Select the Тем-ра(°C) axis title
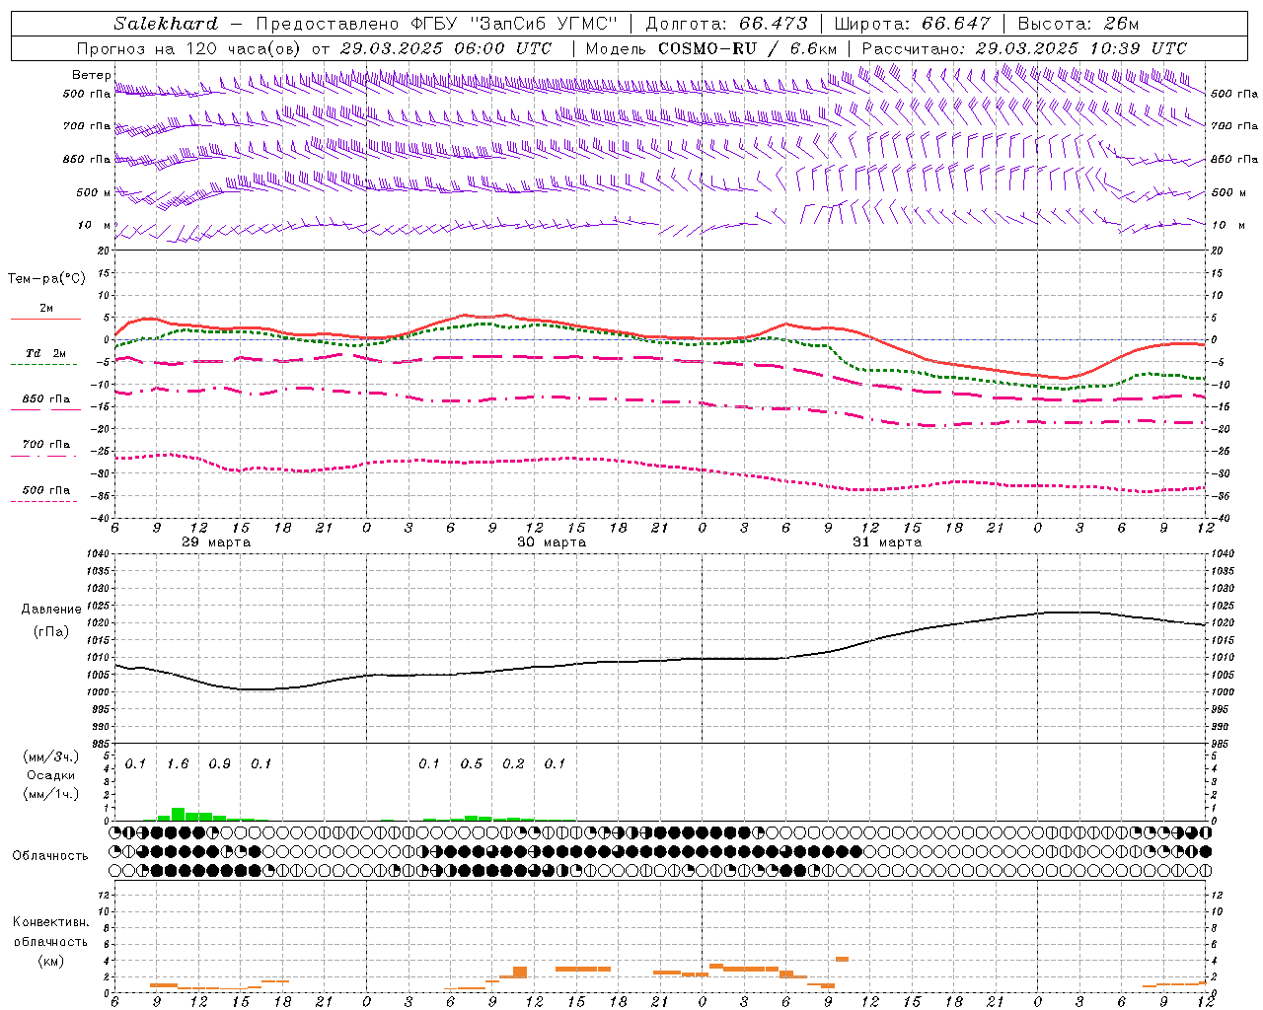This screenshot has width=1263, height=1010. [46, 279]
